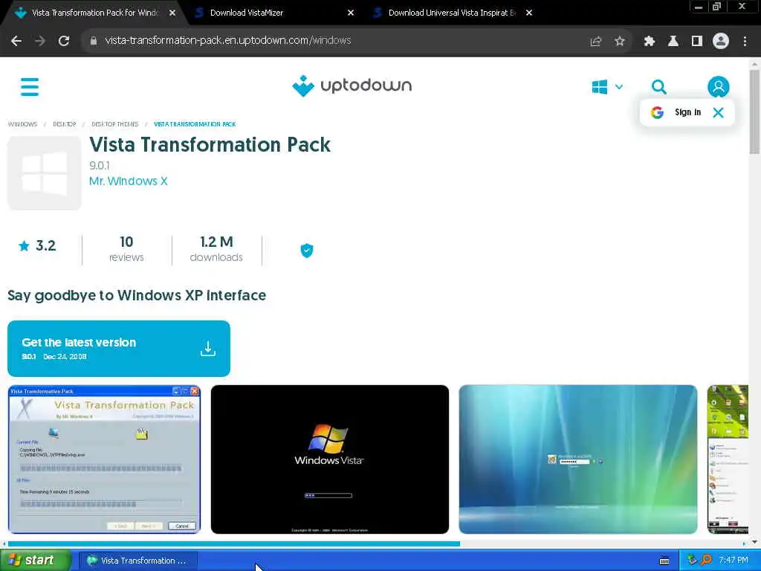Image resolution: width=761 pixels, height=571 pixels.
Task: Click the 3.2 star rating
Action: pos(37,245)
